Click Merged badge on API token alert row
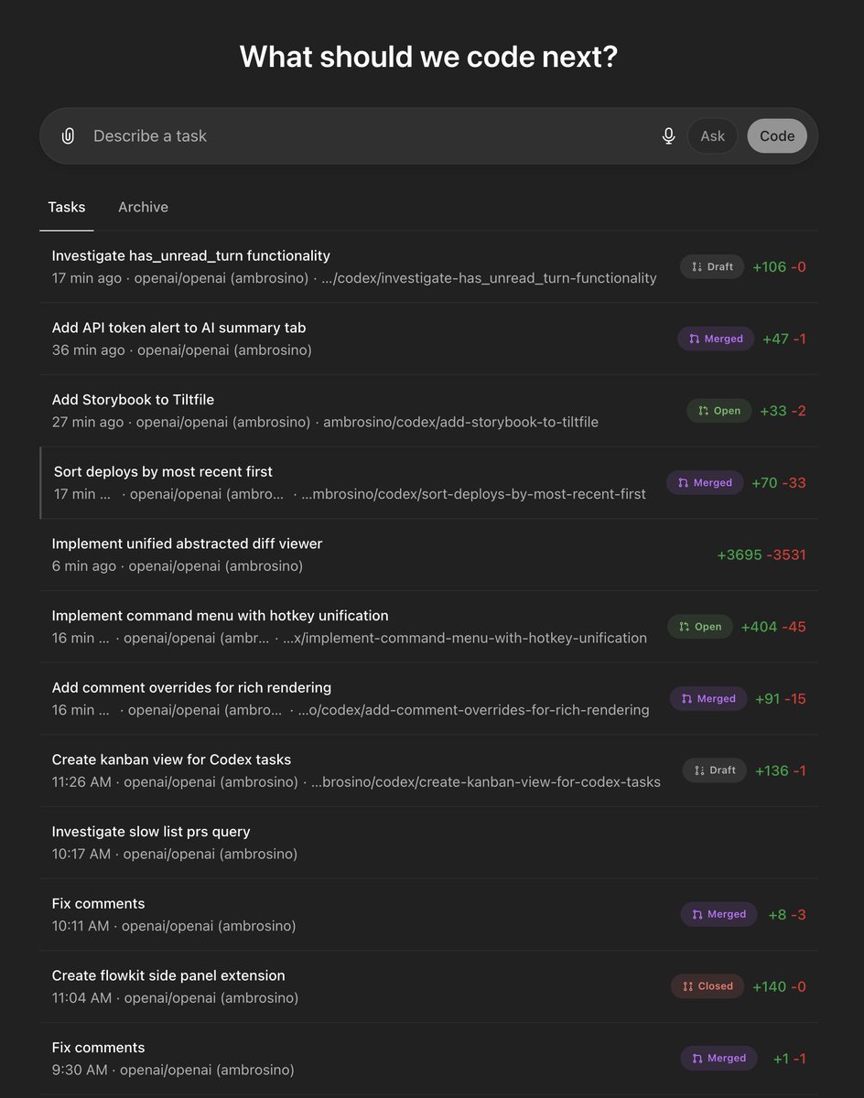Screen dimensions: 864x1098 coord(716,339)
